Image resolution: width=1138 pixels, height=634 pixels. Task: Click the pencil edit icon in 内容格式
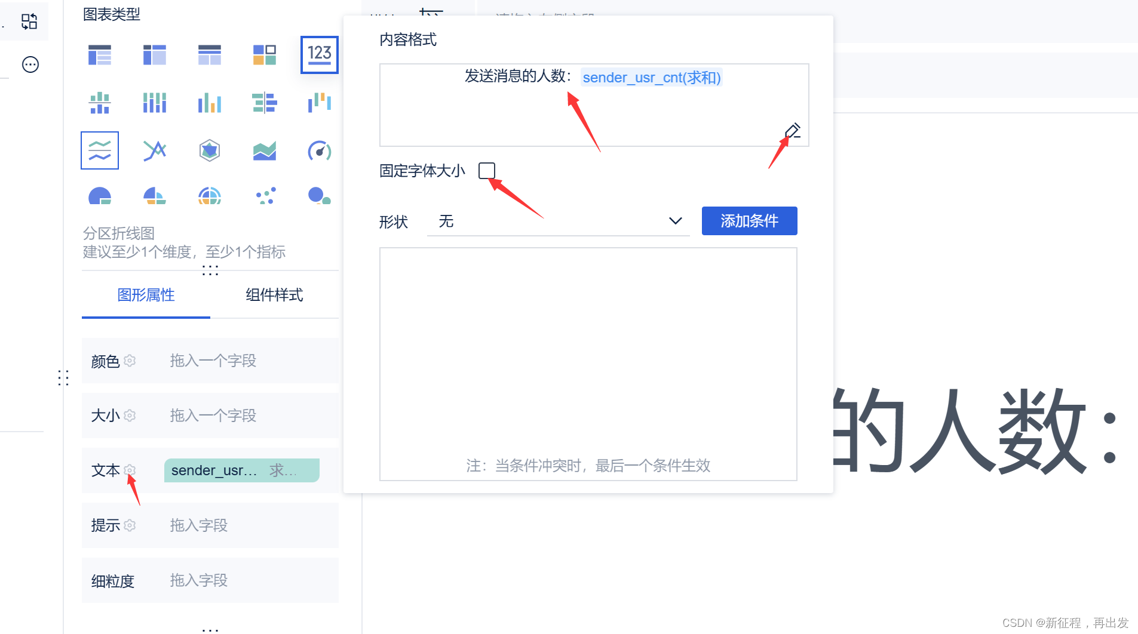793,131
